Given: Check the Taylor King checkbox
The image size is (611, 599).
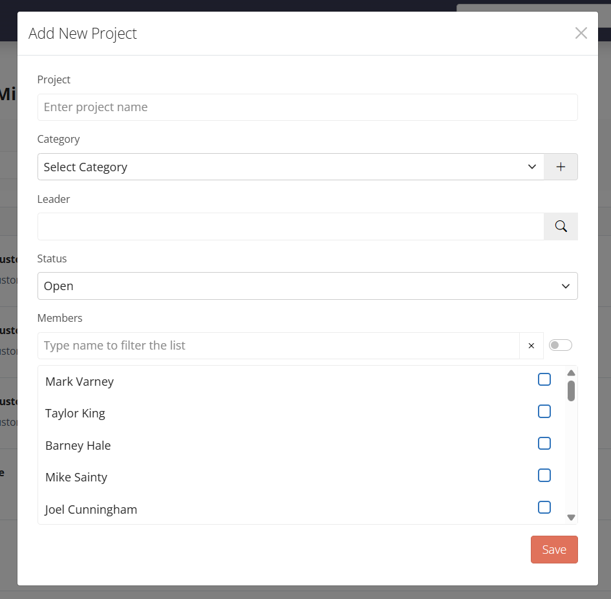Looking at the screenshot, I should 544,412.
